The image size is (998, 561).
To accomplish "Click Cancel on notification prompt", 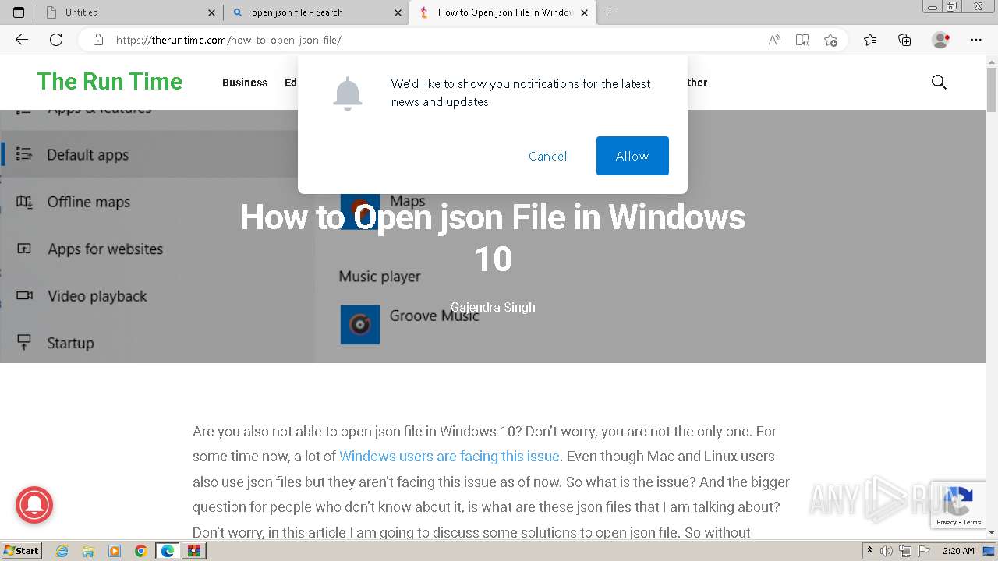I will pos(547,156).
